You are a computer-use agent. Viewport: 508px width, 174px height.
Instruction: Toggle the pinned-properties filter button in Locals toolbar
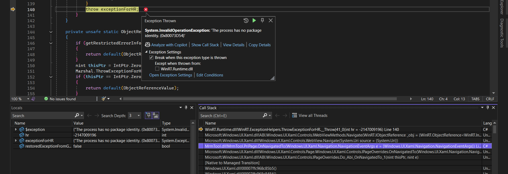[x=148, y=115]
